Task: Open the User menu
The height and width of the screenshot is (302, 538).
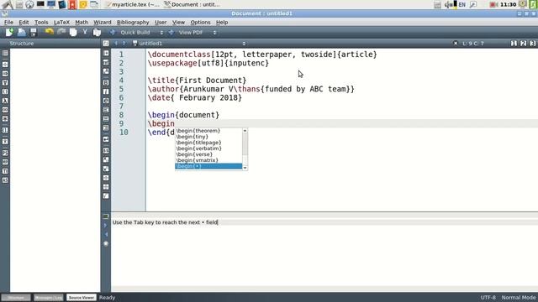Action: [x=161, y=23]
